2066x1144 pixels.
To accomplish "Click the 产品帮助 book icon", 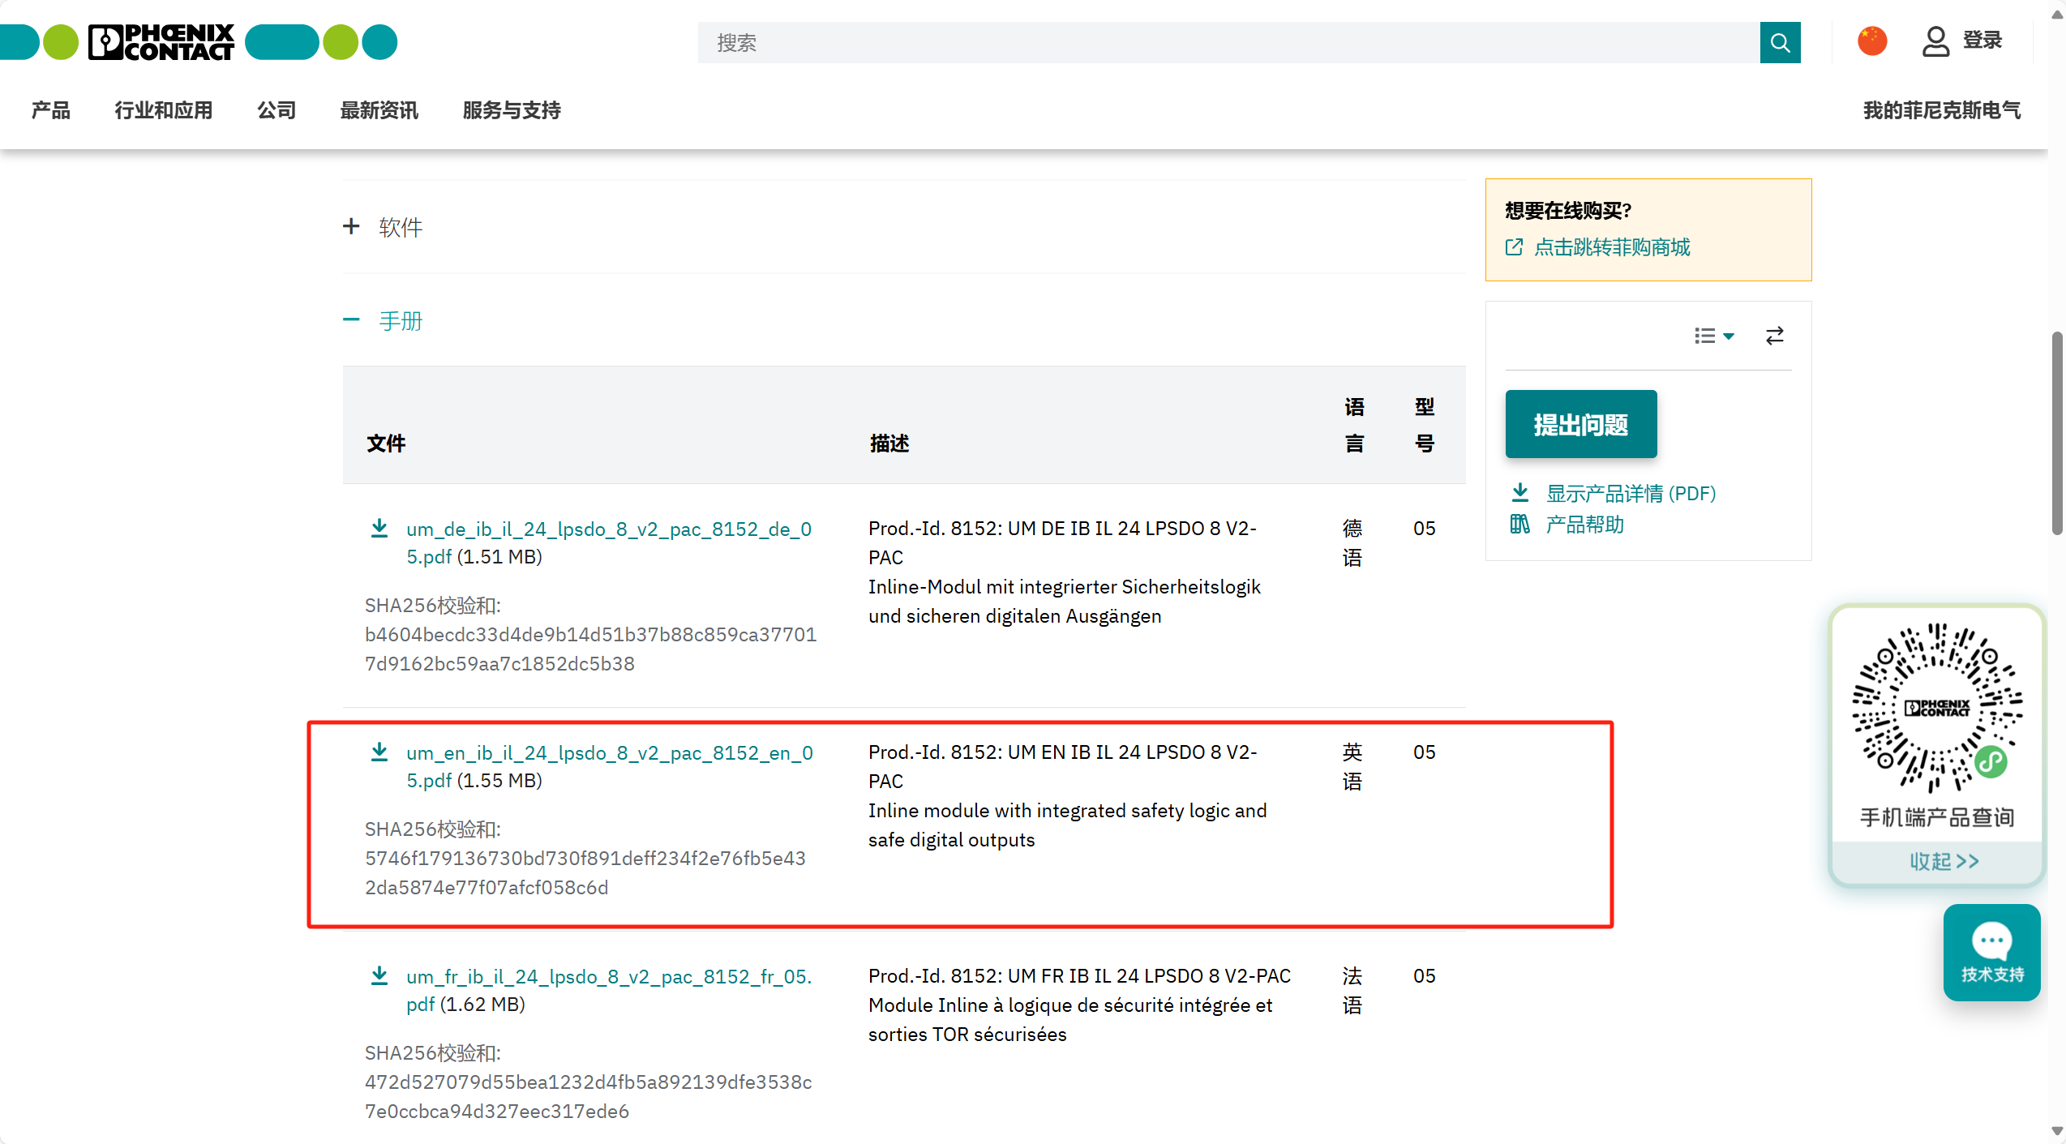I will click(1519, 525).
